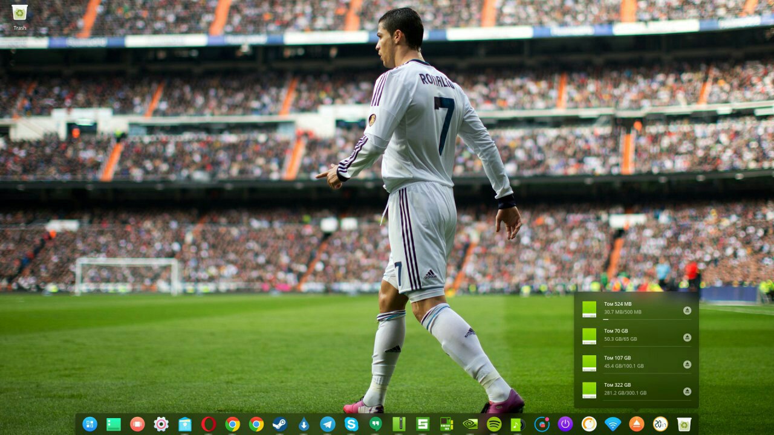
Task: Launch WPS Spreadsheets from the dock
Action: [x=423, y=424]
